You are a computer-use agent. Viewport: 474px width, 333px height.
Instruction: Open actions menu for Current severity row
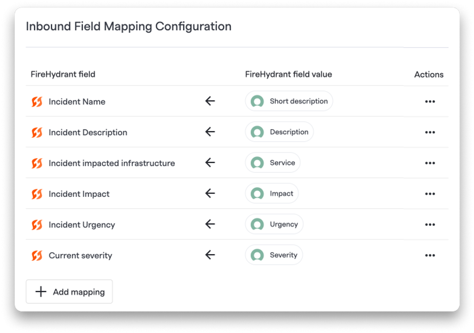click(x=430, y=255)
